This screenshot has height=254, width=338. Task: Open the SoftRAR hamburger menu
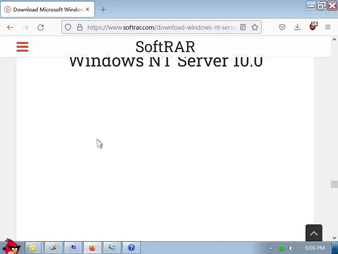point(22,47)
